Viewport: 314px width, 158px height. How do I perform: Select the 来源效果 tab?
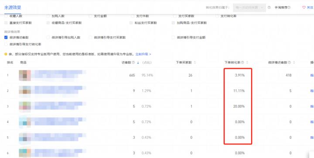point(13,7)
